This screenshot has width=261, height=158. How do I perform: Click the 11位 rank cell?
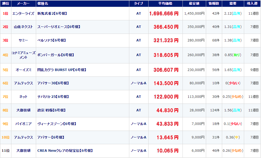pyautogui.click(x=6, y=150)
